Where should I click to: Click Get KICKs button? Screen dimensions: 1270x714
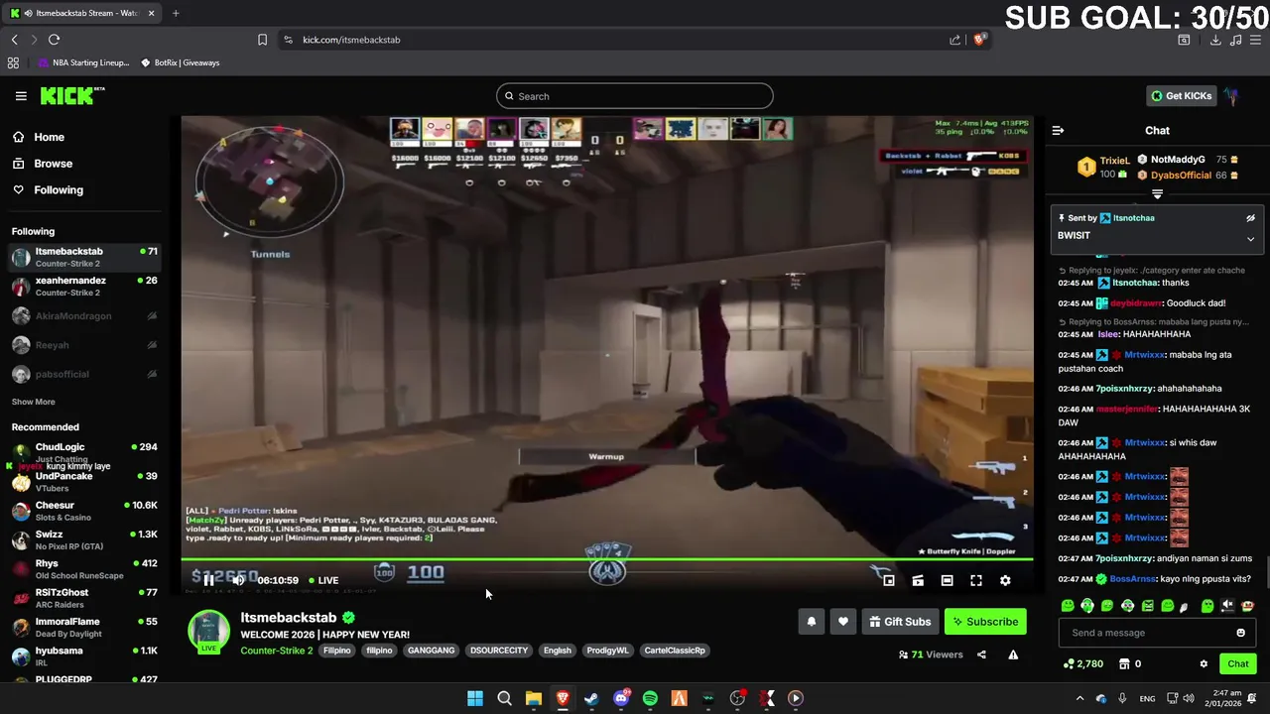[1181, 96]
